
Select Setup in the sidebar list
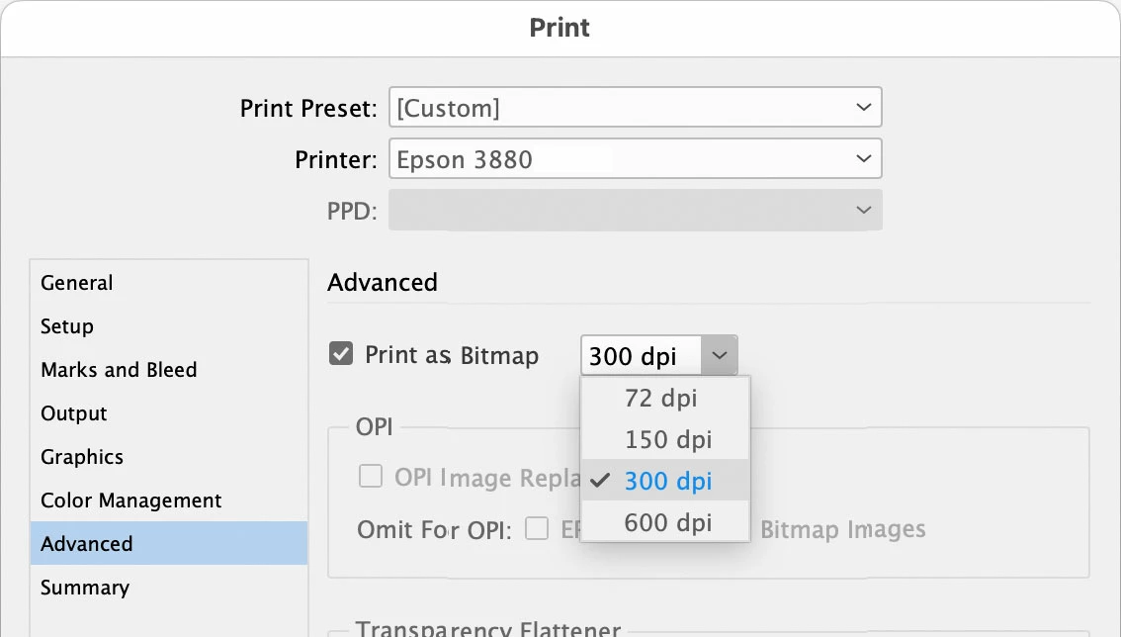click(169, 326)
